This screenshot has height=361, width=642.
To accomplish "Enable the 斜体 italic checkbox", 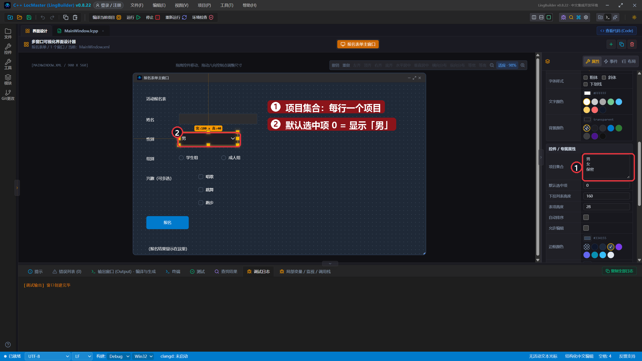I will coord(604,78).
